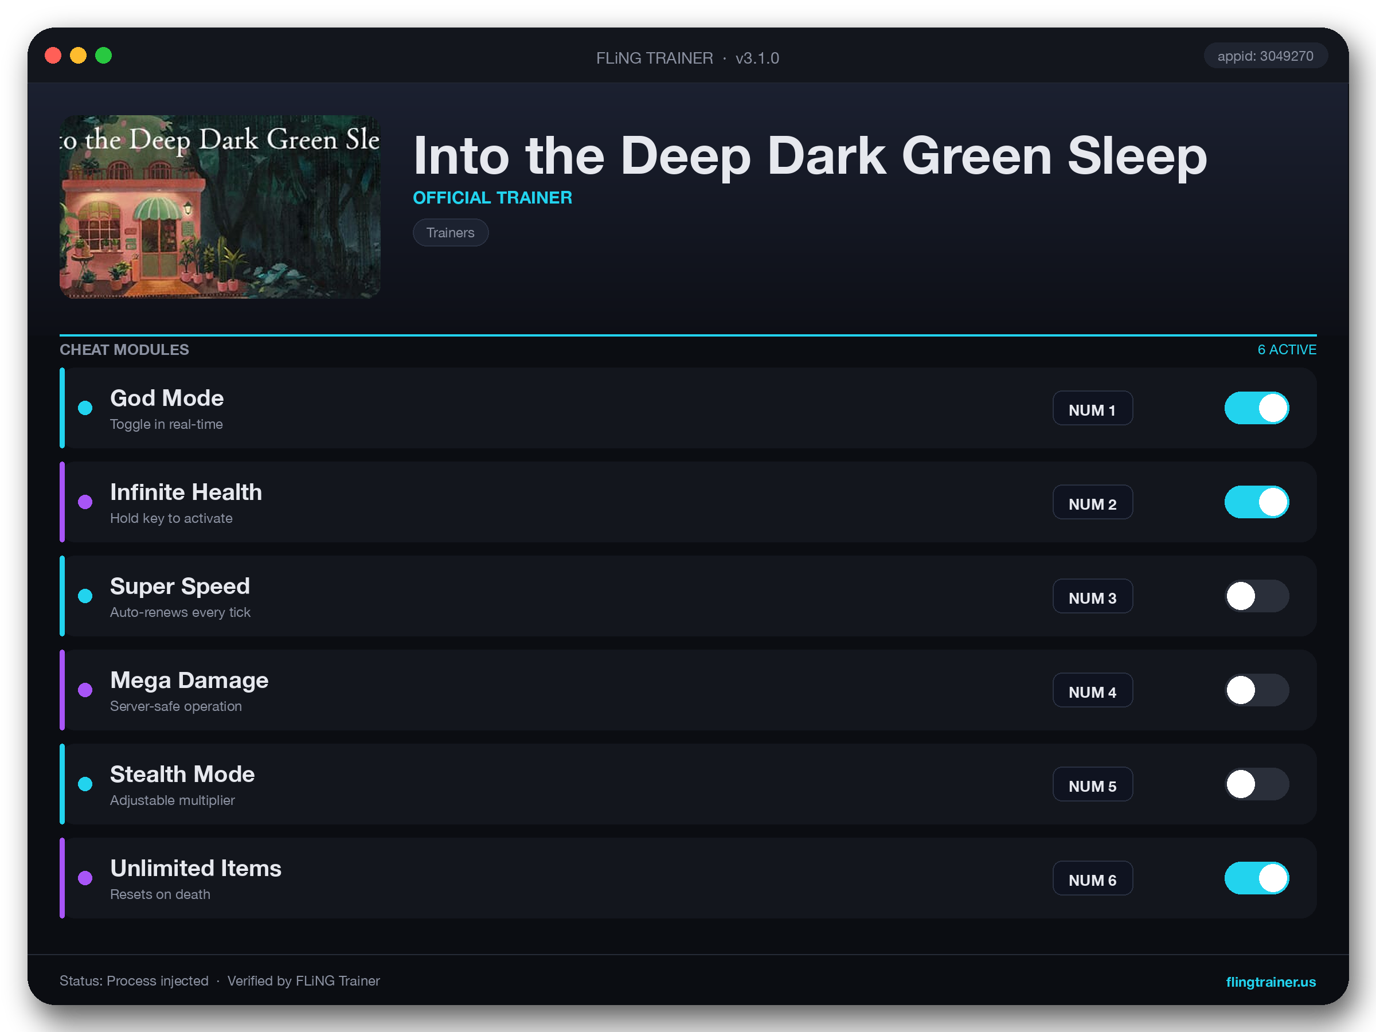Click the red close window button
The width and height of the screenshot is (1376, 1032).
click(x=53, y=56)
